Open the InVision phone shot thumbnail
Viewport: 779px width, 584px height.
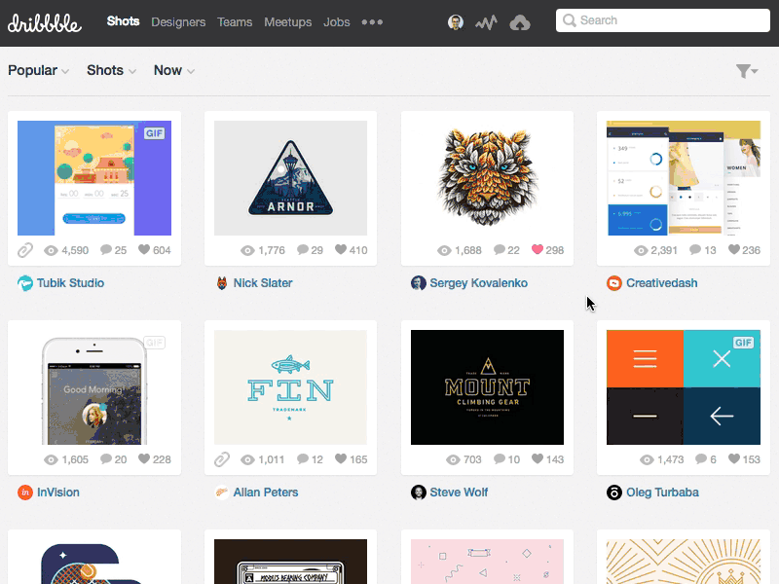click(94, 387)
